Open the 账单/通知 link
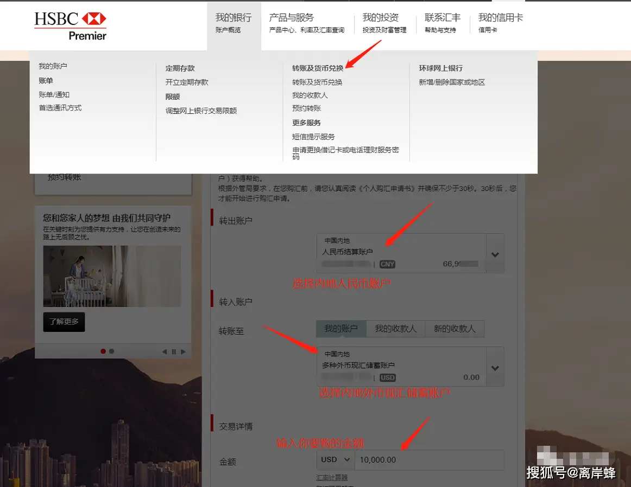Image resolution: width=631 pixels, height=487 pixels. [x=54, y=94]
